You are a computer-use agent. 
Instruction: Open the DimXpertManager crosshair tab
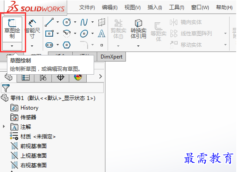pos(61,78)
